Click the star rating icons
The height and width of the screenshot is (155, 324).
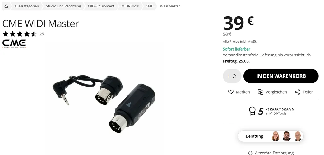[20, 34]
